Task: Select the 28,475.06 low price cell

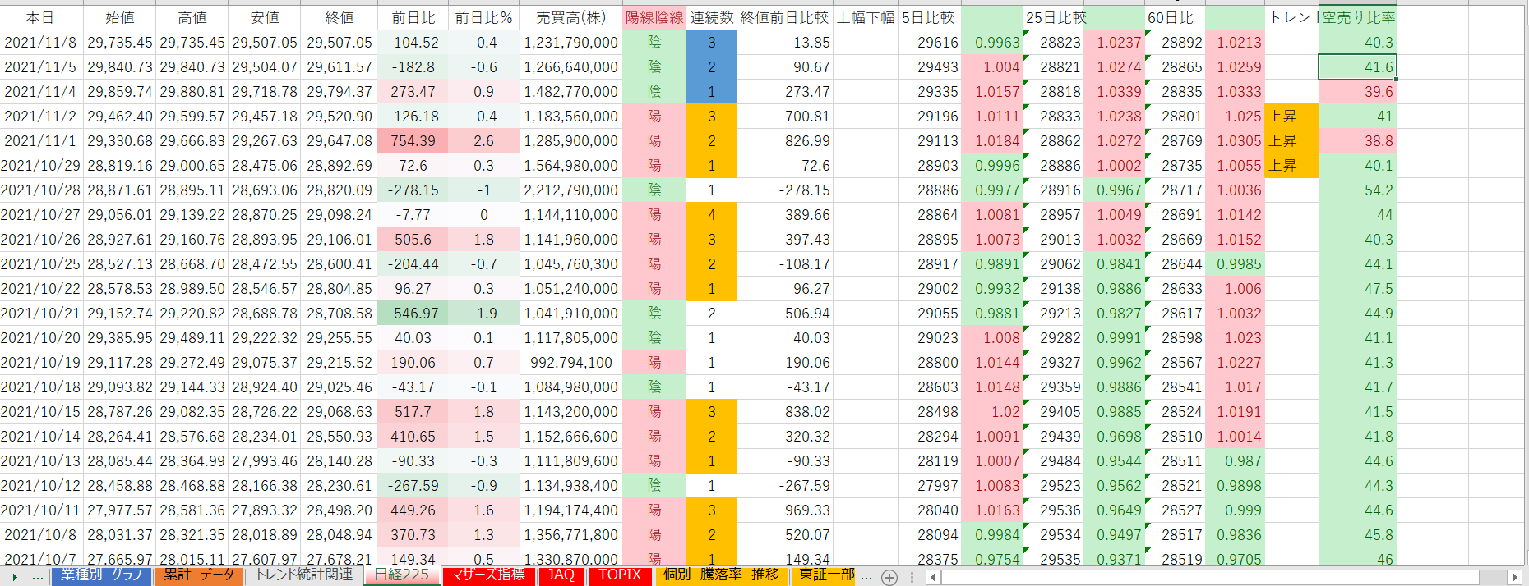Action: click(x=265, y=165)
